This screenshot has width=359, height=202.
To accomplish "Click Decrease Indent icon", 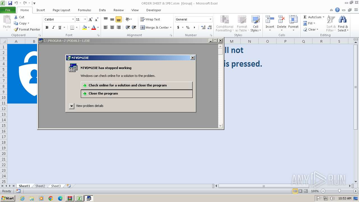I will coord(128,27).
